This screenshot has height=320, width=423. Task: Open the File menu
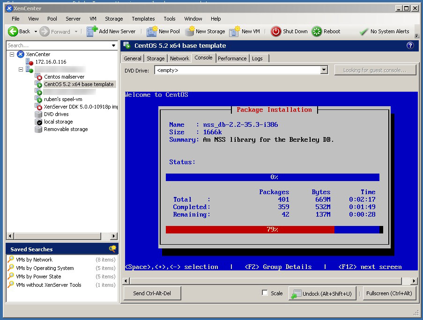15,19
